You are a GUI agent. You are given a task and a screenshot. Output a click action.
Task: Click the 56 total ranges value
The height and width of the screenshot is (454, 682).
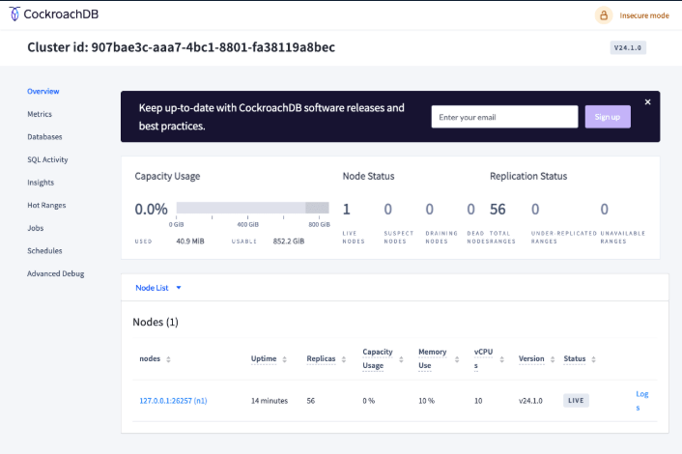(497, 210)
